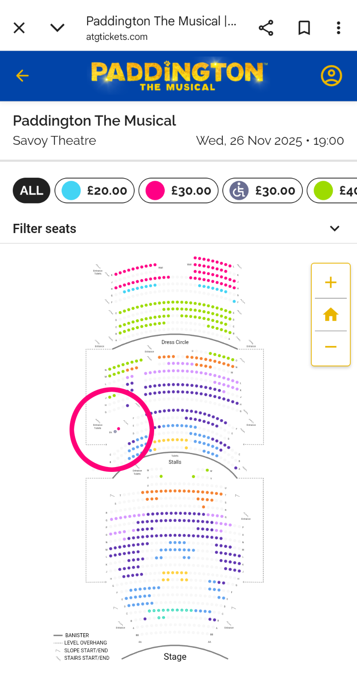Zoom in on the seat map
The width and height of the screenshot is (357, 693).
coord(330,282)
